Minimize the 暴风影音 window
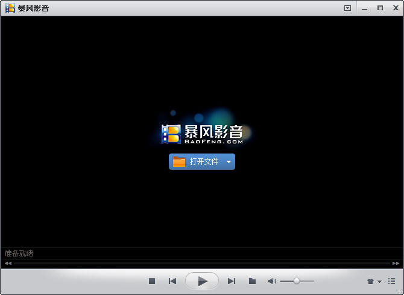404x295 pixels. pyautogui.click(x=364, y=8)
